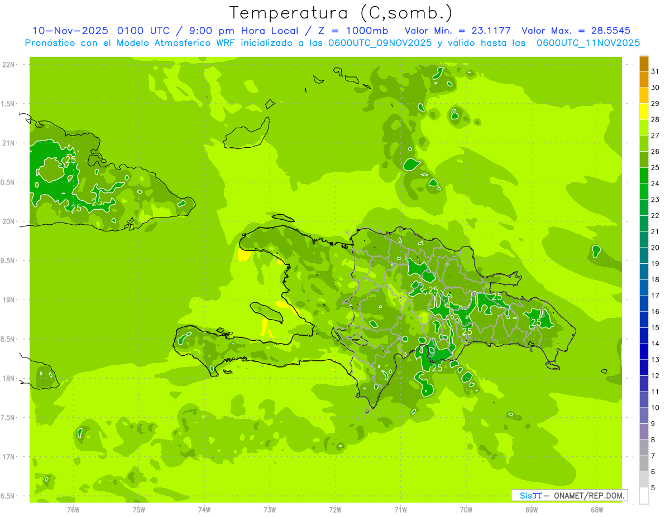Click the "ONAMET/REP.DOM." credit label
Screen dimensions: 670x517
tap(588, 495)
